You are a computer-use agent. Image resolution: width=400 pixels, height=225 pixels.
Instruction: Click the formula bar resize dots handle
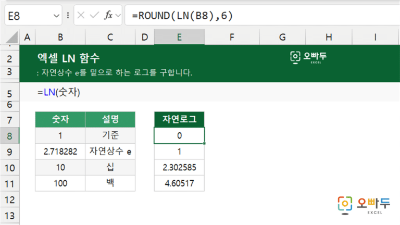tap(68, 16)
